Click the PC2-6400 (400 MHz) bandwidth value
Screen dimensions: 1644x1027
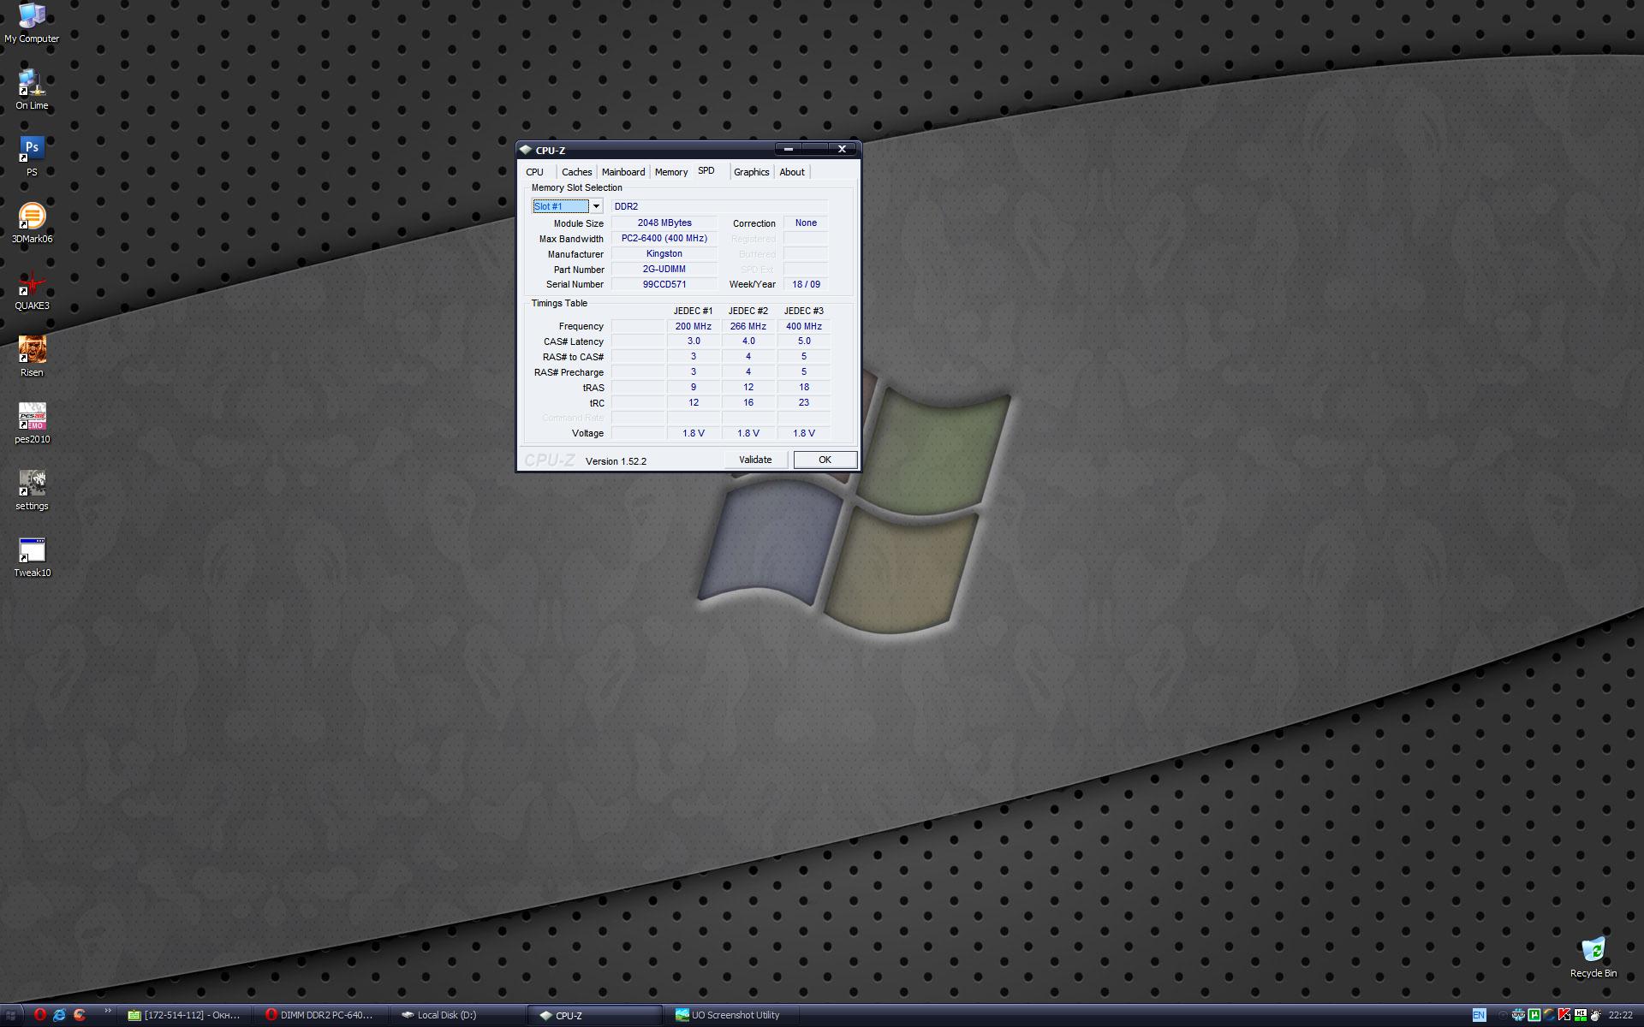point(664,238)
